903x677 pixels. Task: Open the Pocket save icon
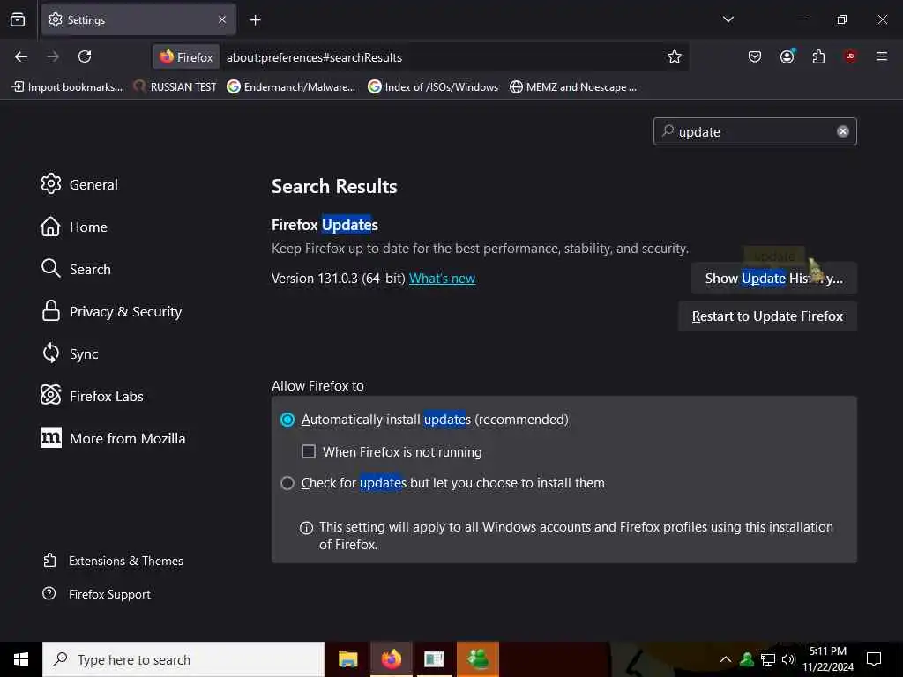pyautogui.click(x=755, y=56)
